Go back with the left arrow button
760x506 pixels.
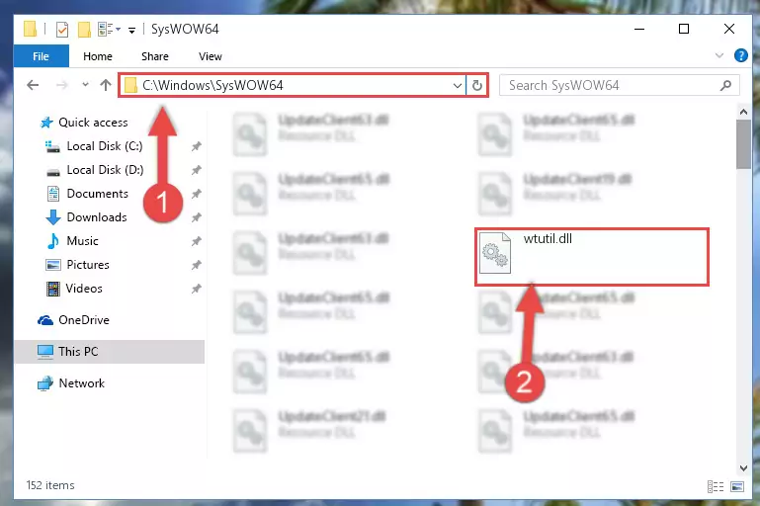pyautogui.click(x=33, y=85)
